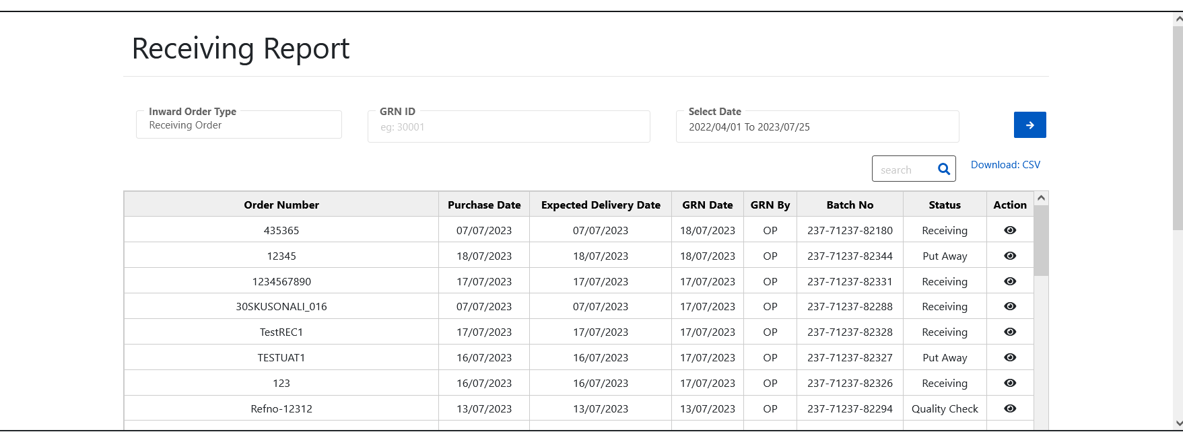The image size is (1183, 432).
Task: Click the GRN ID input field
Action: (508, 127)
